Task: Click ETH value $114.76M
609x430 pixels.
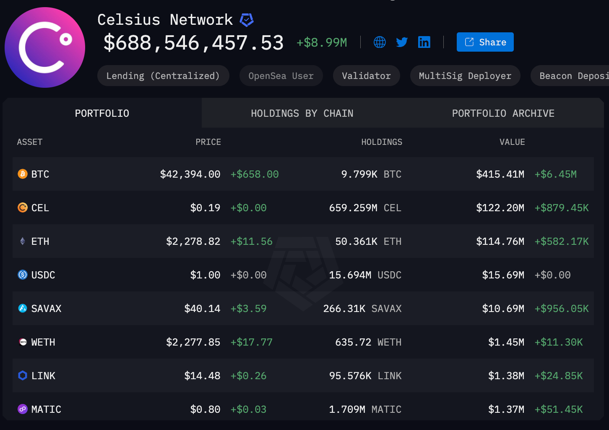Action: click(x=500, y=241)
